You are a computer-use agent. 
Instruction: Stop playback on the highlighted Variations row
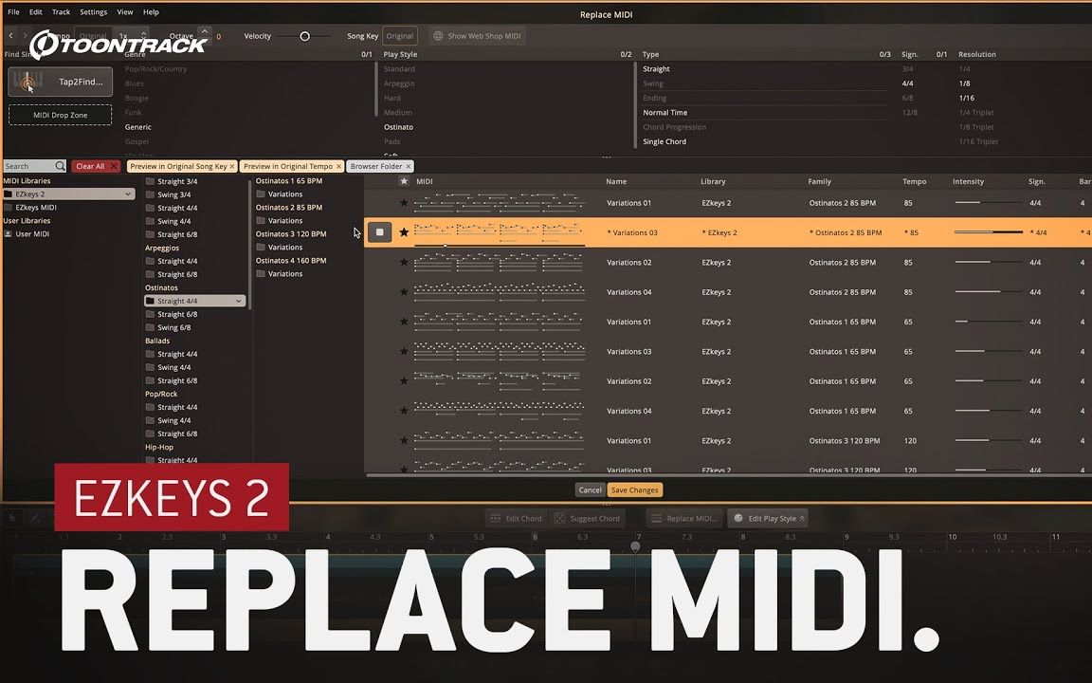(380, 231)
